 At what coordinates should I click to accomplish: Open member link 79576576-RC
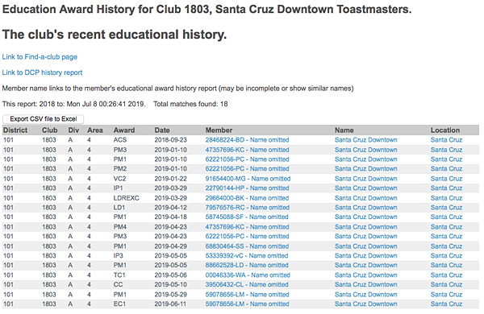(x=248, y=208)
